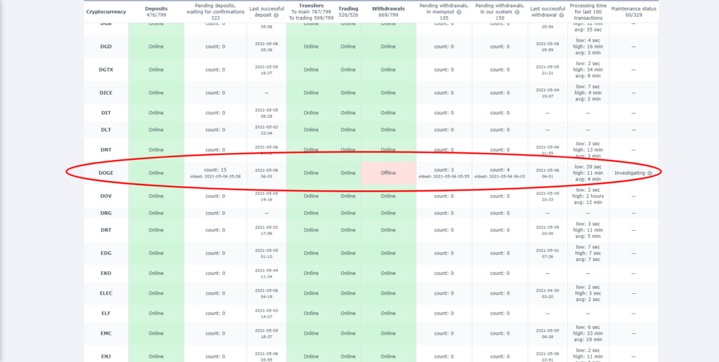Click the Online deposits status for DICE

point(156,93)
